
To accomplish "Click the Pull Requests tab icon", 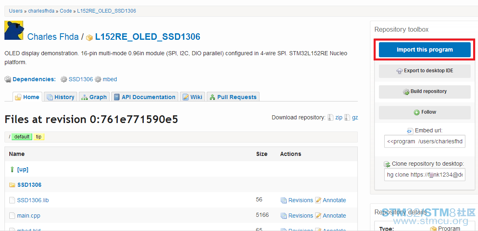I will coord(212,97).
